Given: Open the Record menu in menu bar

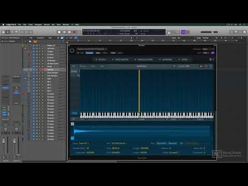Looking at the screenshot, I should coord(47,24).
